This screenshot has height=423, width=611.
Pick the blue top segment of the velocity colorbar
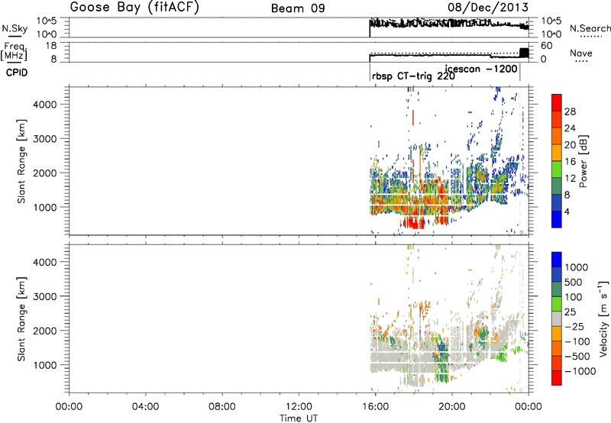557,259
